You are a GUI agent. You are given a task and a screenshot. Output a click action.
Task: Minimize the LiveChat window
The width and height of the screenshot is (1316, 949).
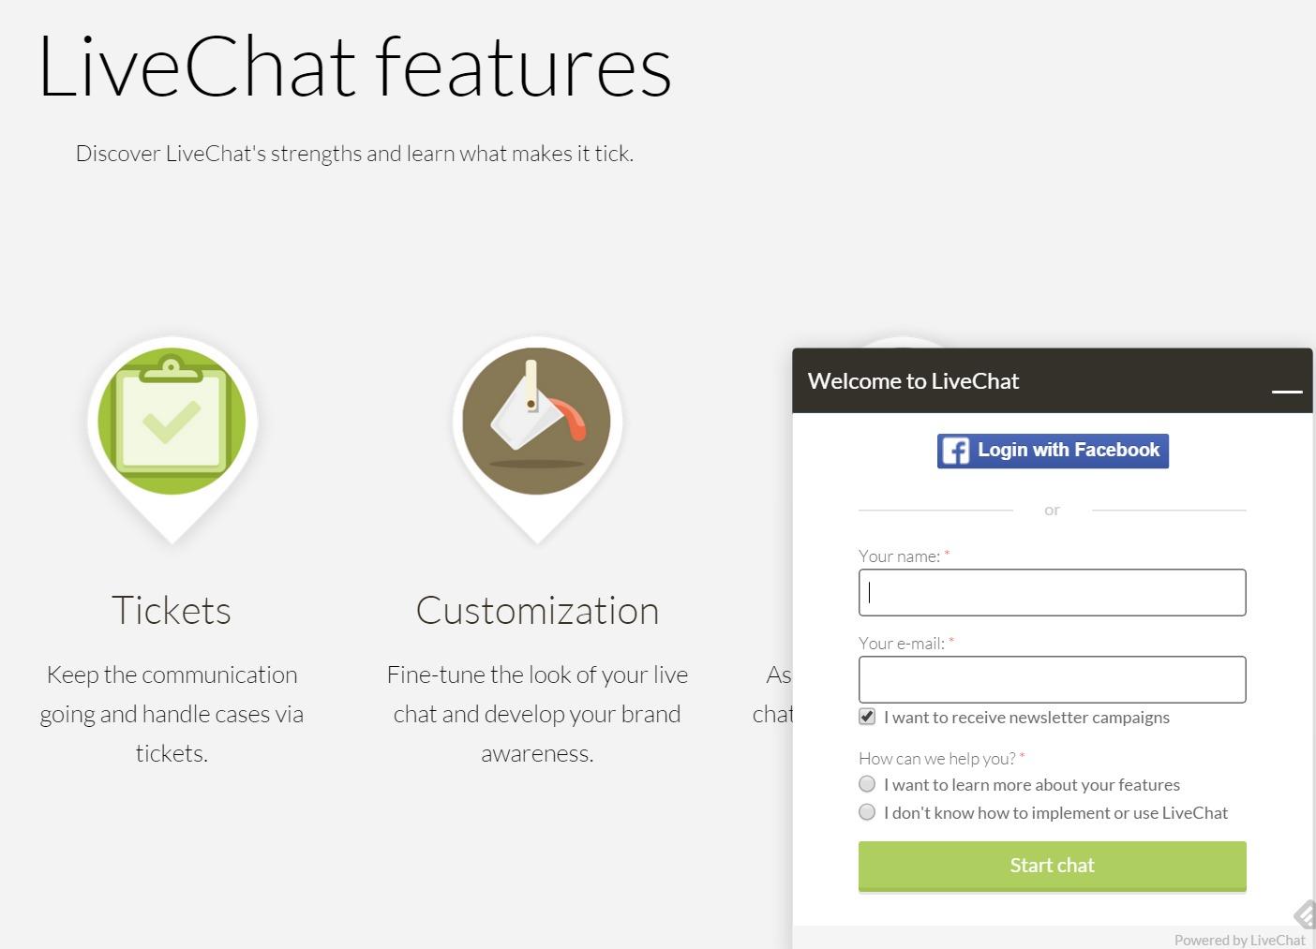[1287, 391]
